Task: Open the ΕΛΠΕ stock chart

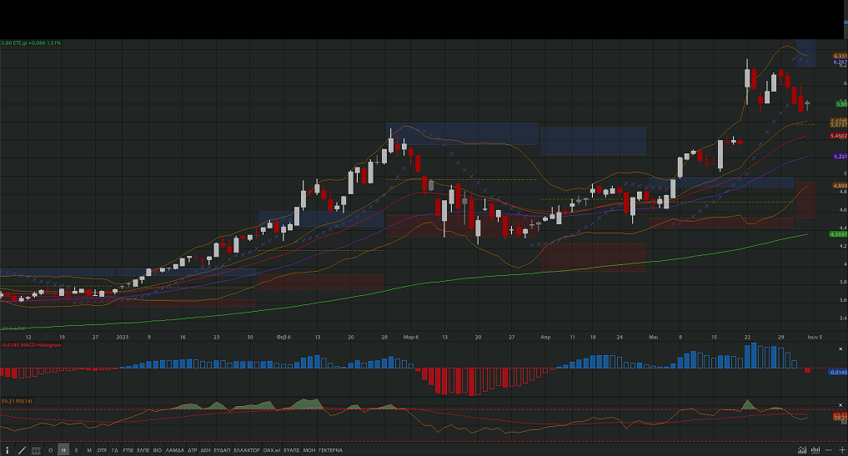Action: click(x=143, y=450)
